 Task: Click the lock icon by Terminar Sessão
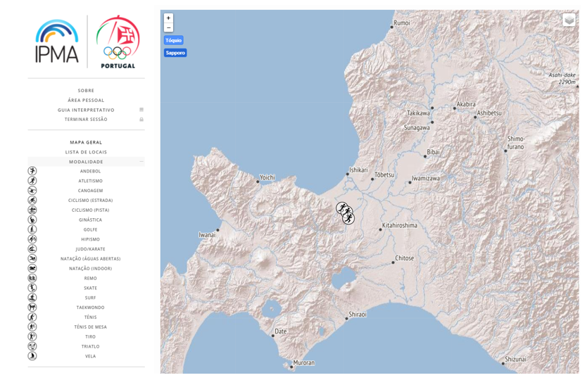point(141,120)
